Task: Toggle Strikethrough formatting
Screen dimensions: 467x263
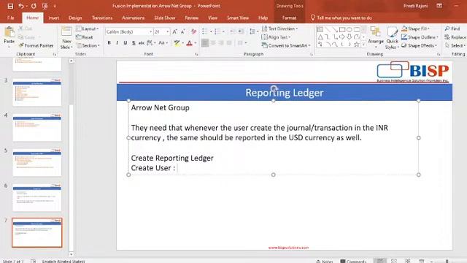Action: point(142,43)
